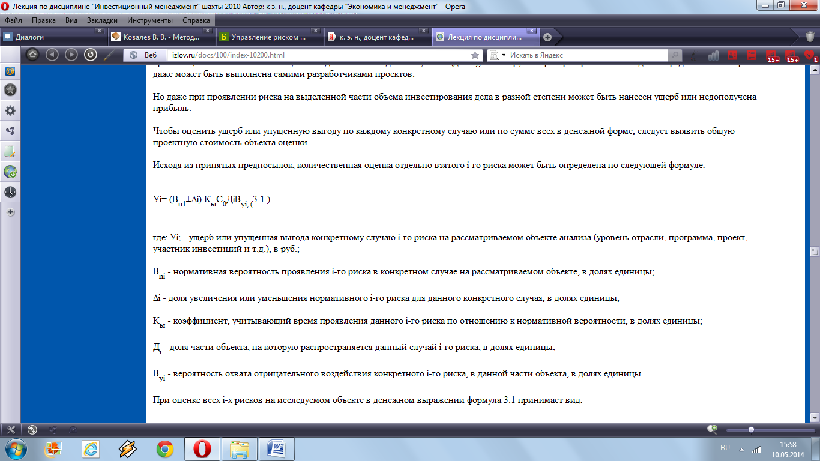Switch to к. э. н., доцент кафед tab
820x461 pixels.
point(378,37)
